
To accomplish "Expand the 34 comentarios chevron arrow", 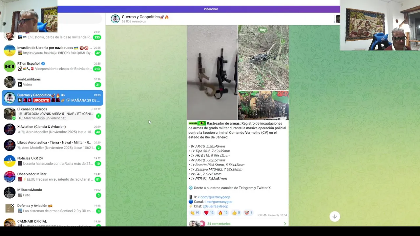I will [285, 224].
